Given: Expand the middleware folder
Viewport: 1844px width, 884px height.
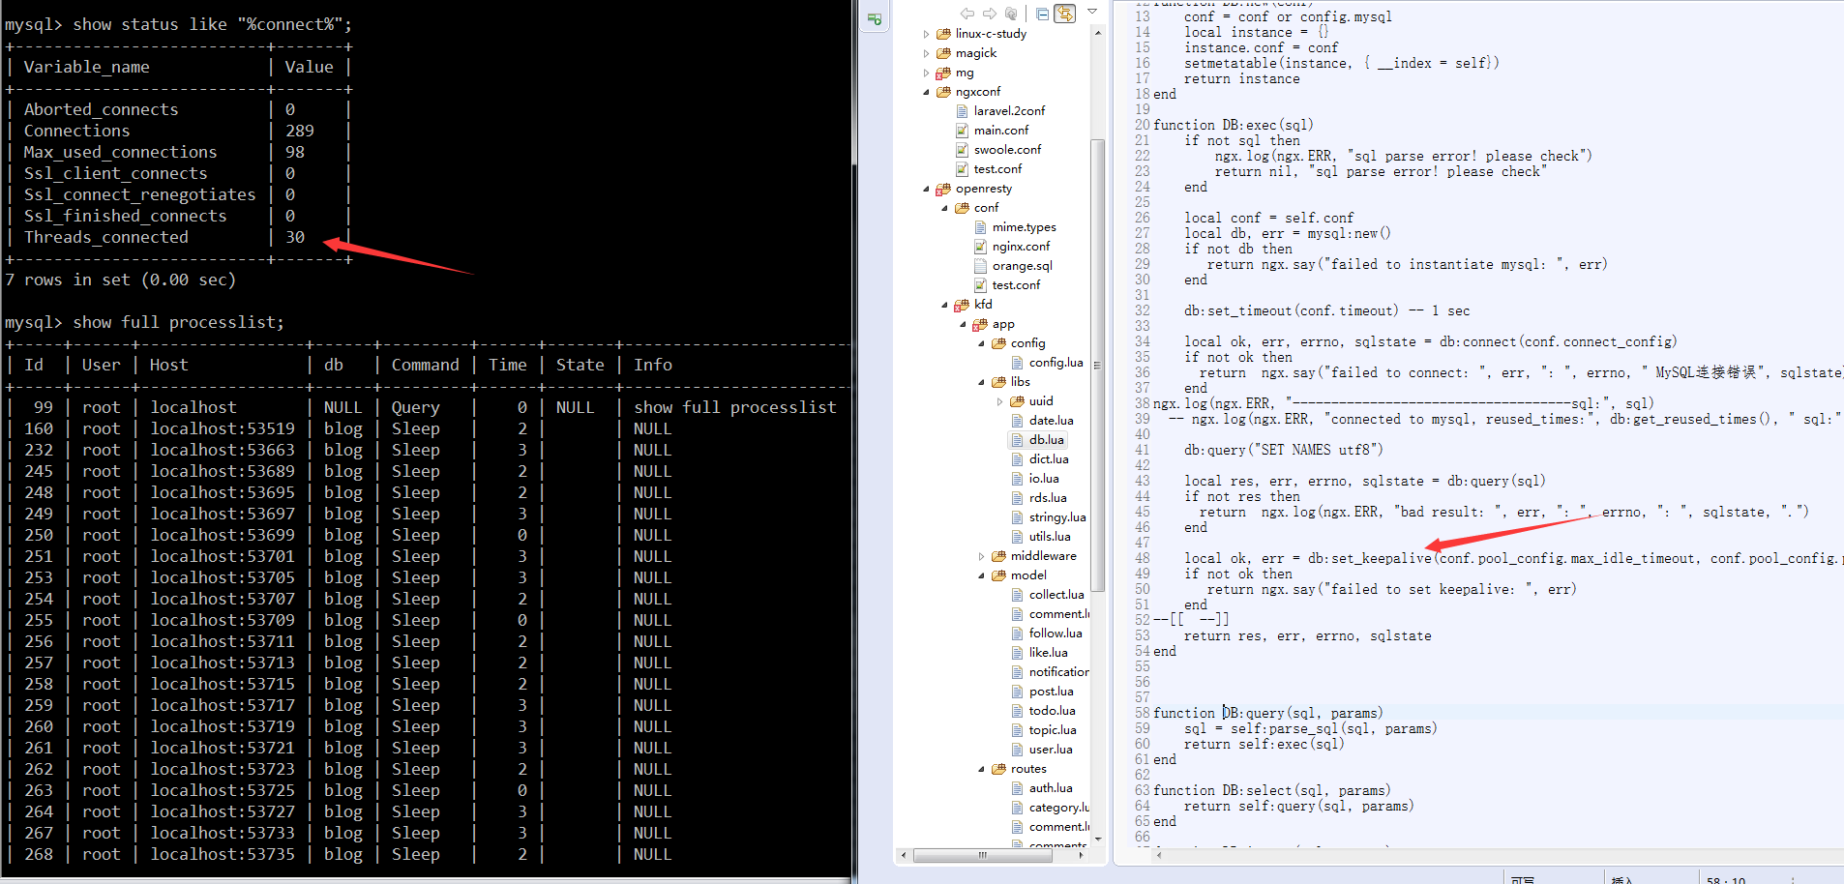Looking at the screenshot, I should (982, 556).
